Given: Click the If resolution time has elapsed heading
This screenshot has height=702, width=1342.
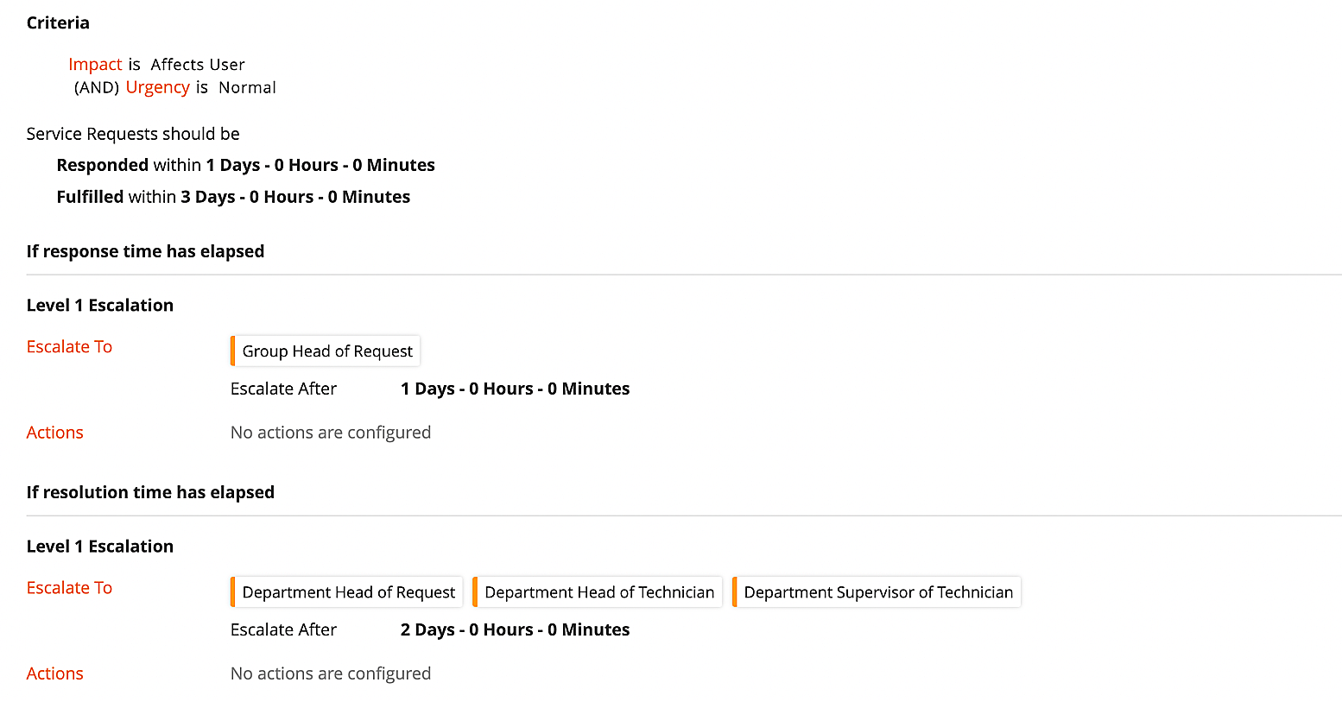Looking at the screenshot, I should click(150, 492).
